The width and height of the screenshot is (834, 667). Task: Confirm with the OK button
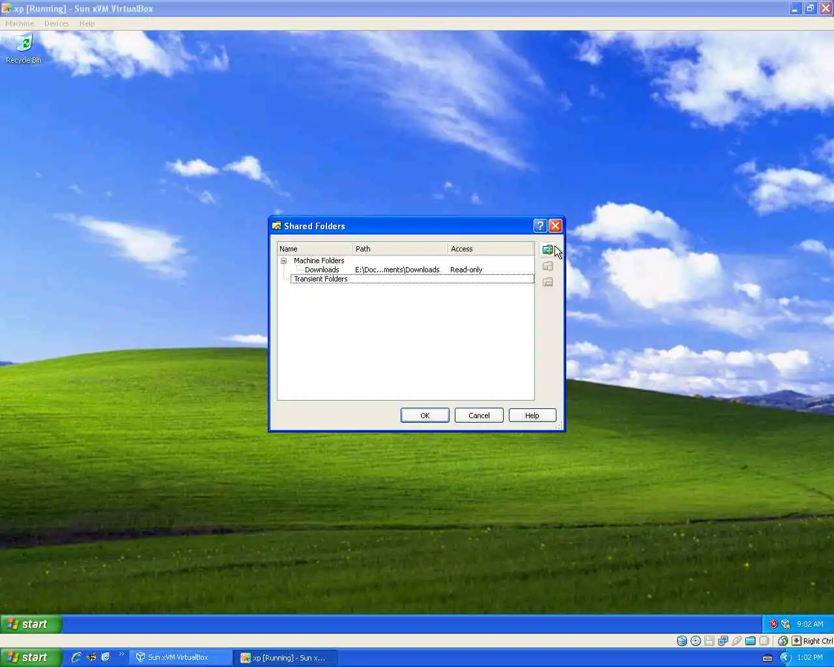point(425,416)
